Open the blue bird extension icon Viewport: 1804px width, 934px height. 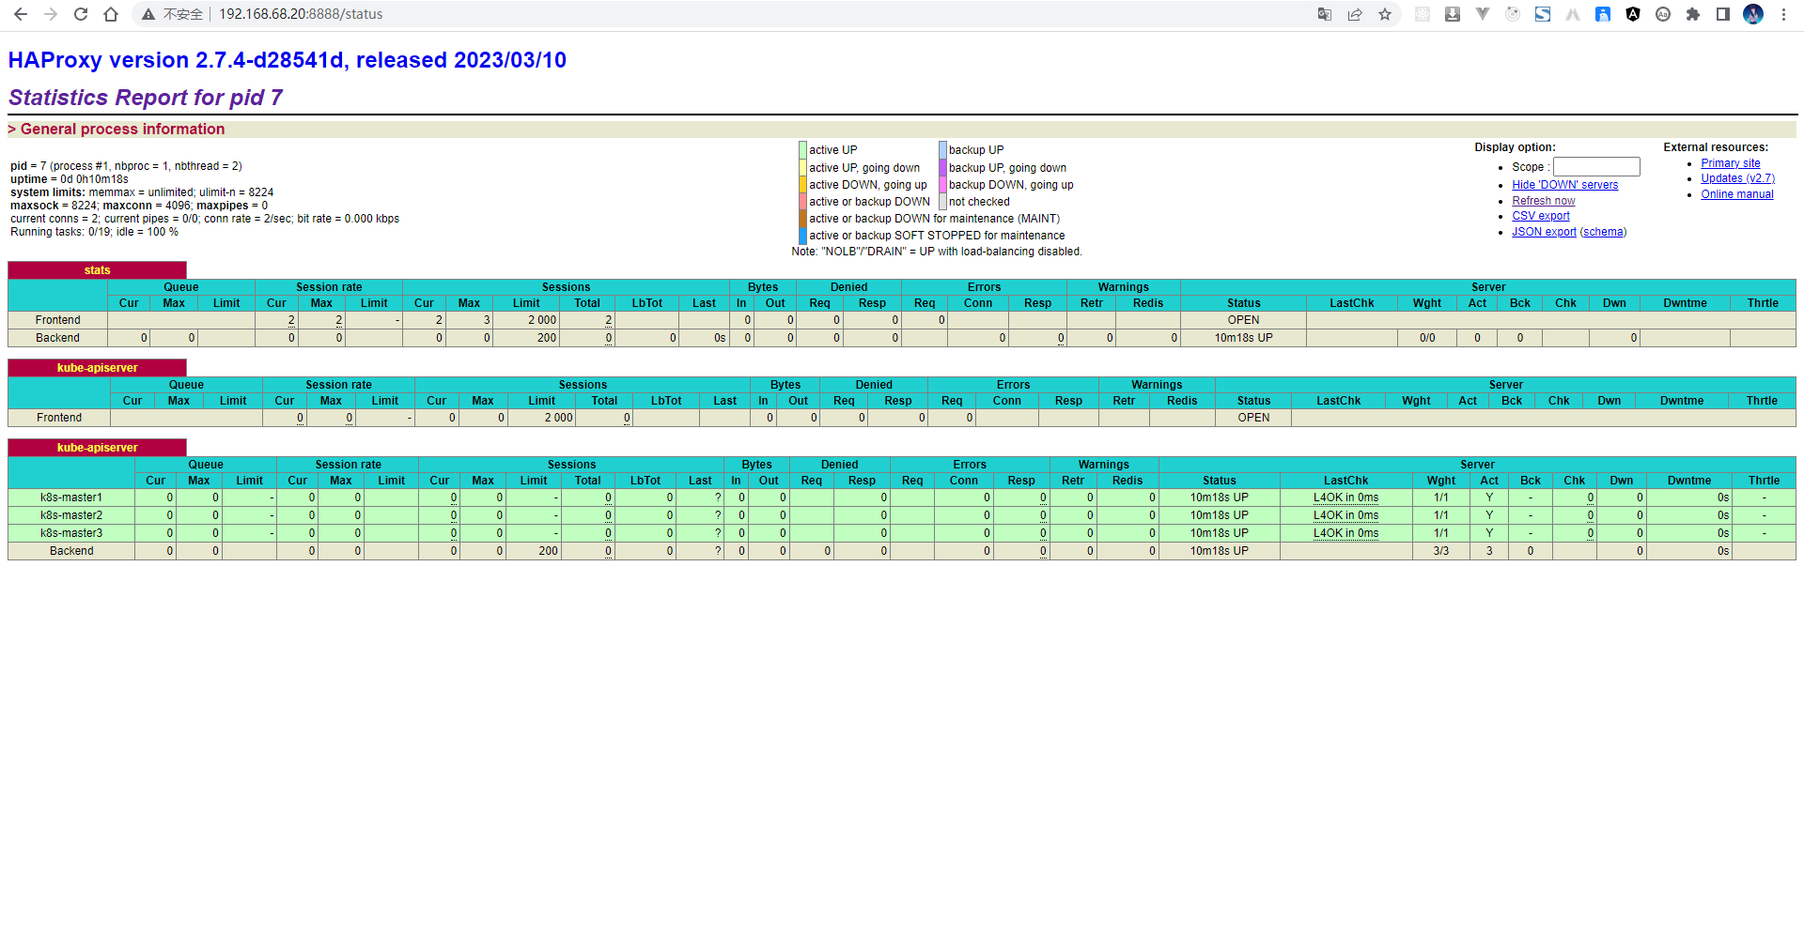coord(1603,14)
